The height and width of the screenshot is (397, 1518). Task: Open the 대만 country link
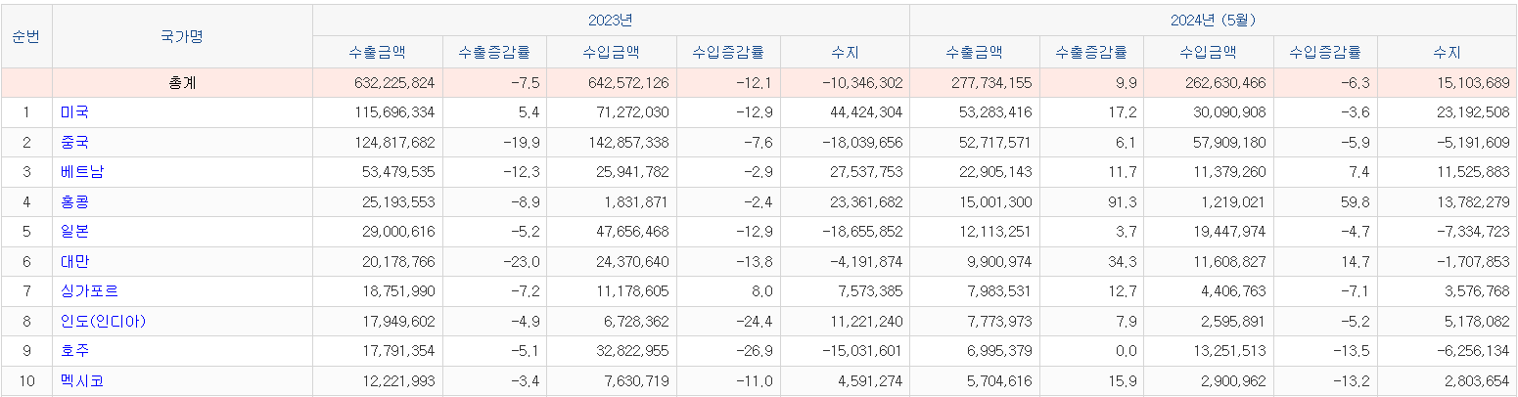tap(74, 262)
